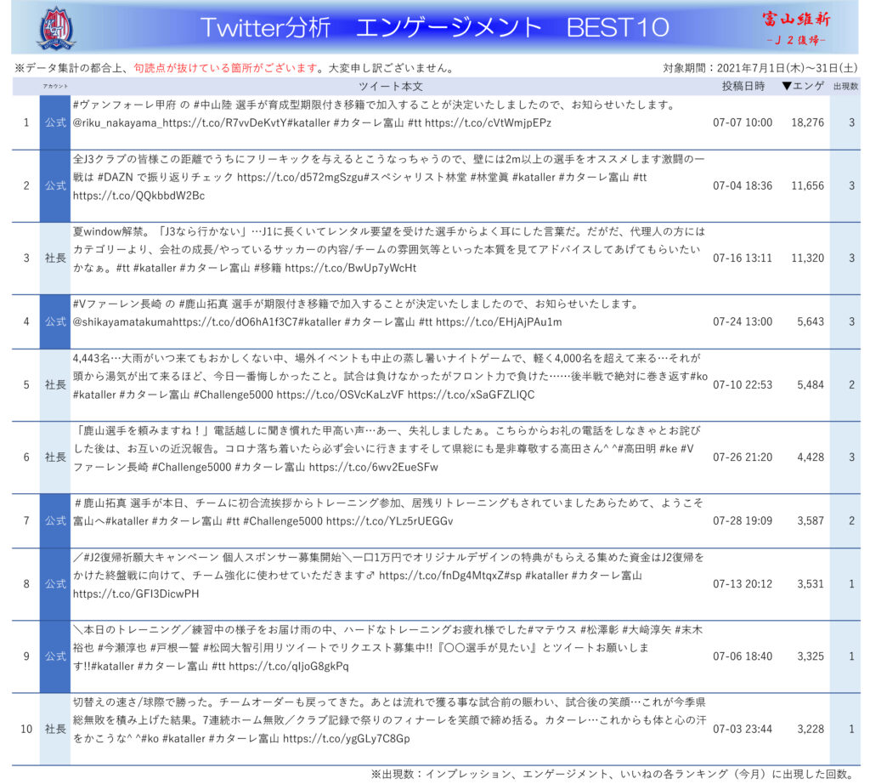Screen dimensions: 870x784
Task: Click the red 富山維新 J2復帰 slogan logo
Action: [796, 28]
